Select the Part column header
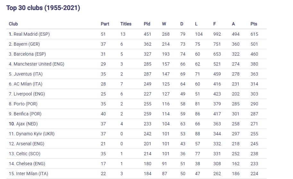 [x=105, y=24]
